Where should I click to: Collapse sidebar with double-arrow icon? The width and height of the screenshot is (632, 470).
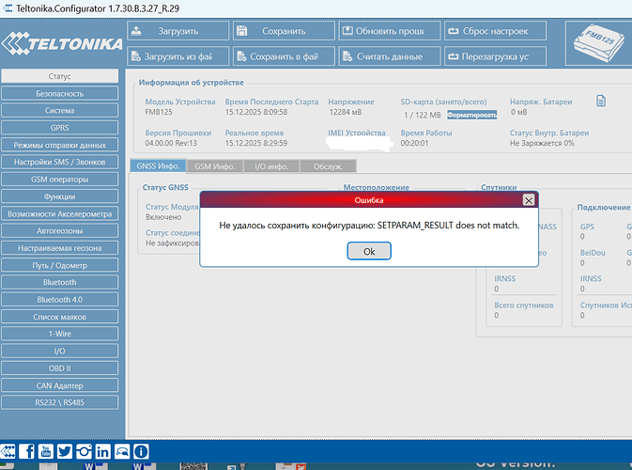[8, 452]
